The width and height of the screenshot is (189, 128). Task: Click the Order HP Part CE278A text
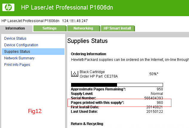point(99,76)
